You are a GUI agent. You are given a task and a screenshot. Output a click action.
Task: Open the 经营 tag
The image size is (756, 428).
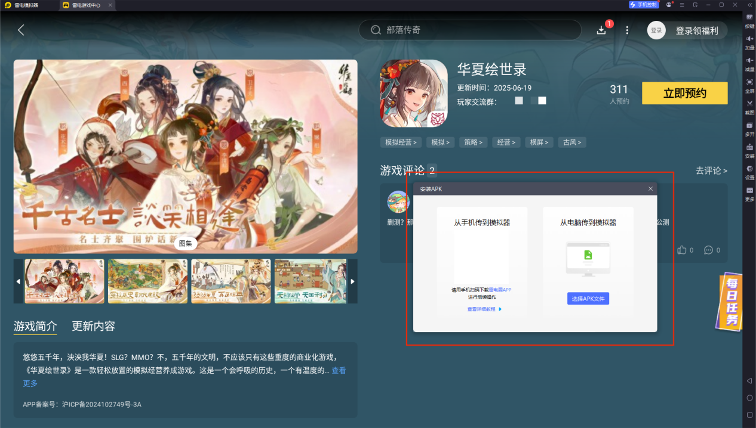pos(506,142)
